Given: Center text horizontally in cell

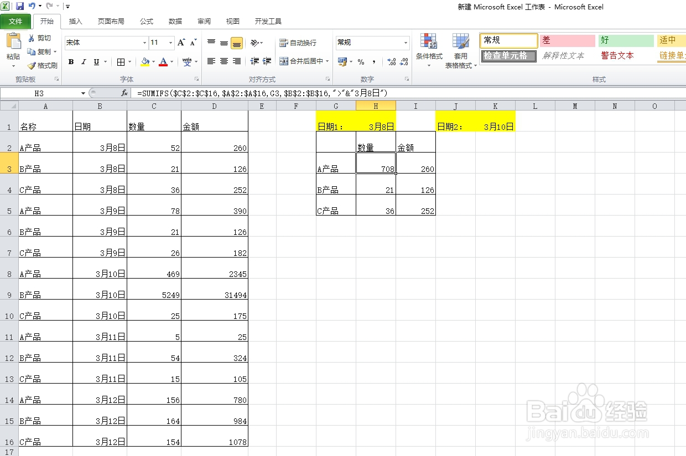Looking at the screenshot, I should coord(224,61).
